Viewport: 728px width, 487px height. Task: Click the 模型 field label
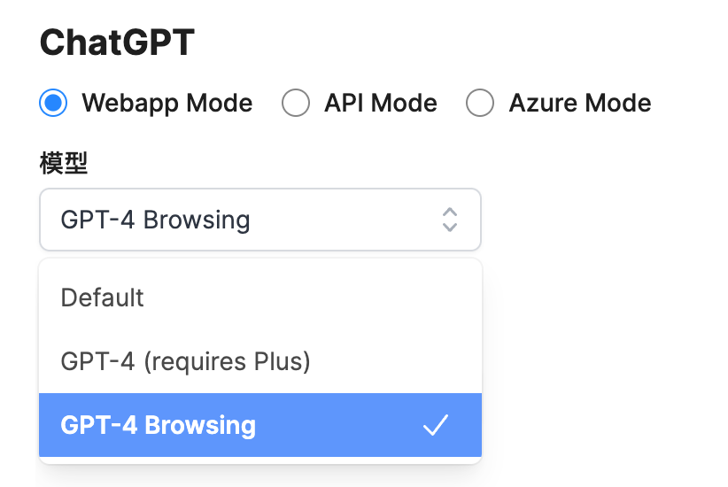(x=64, y=163)
